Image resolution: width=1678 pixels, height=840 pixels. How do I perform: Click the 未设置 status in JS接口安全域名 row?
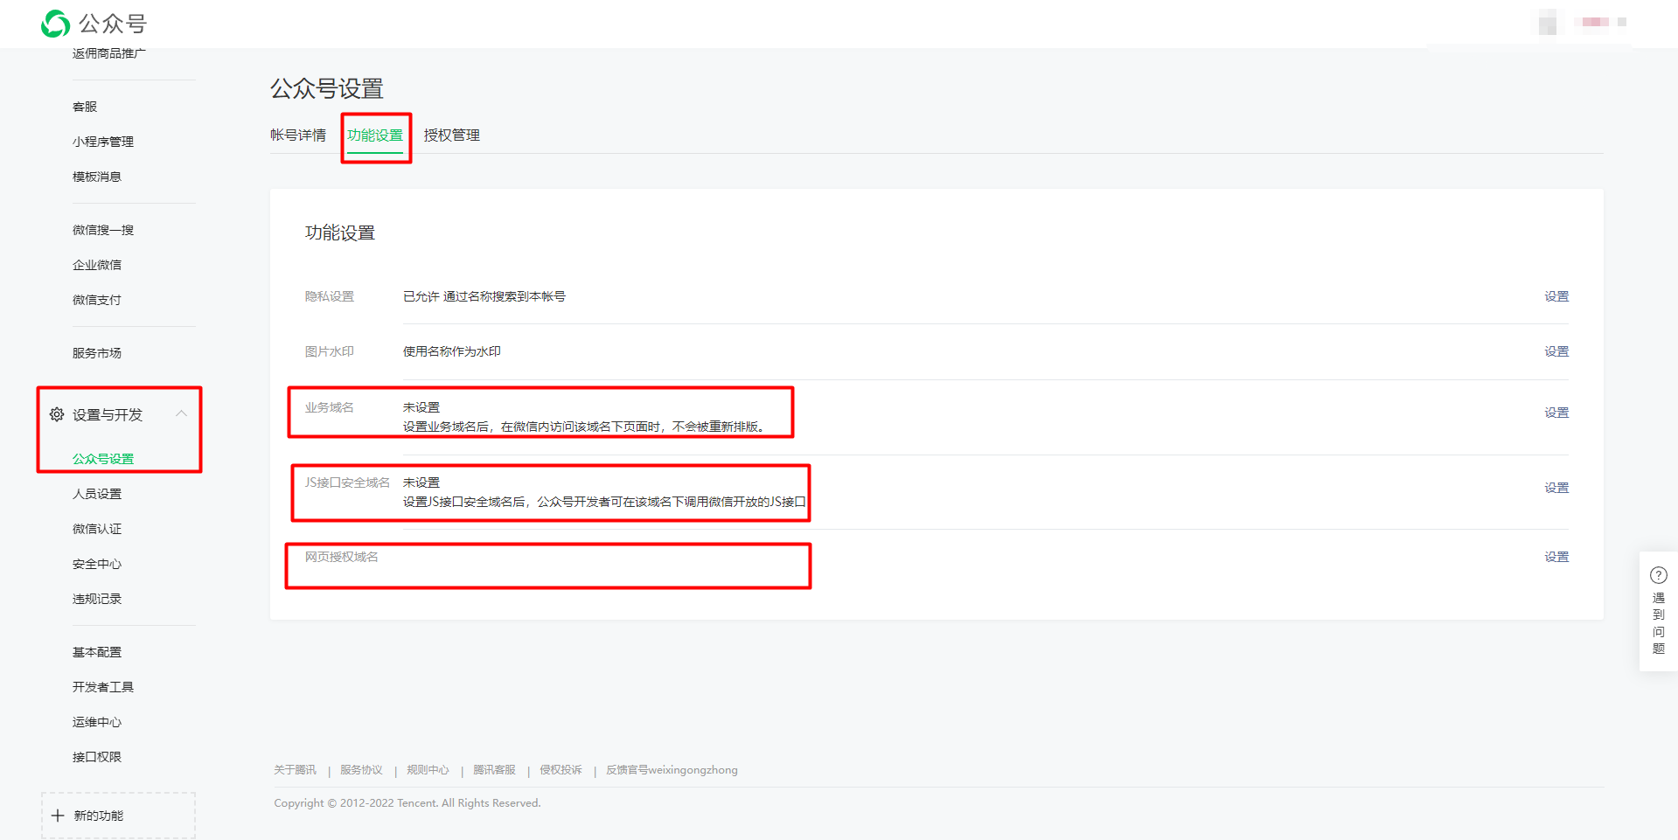point(421,482)
